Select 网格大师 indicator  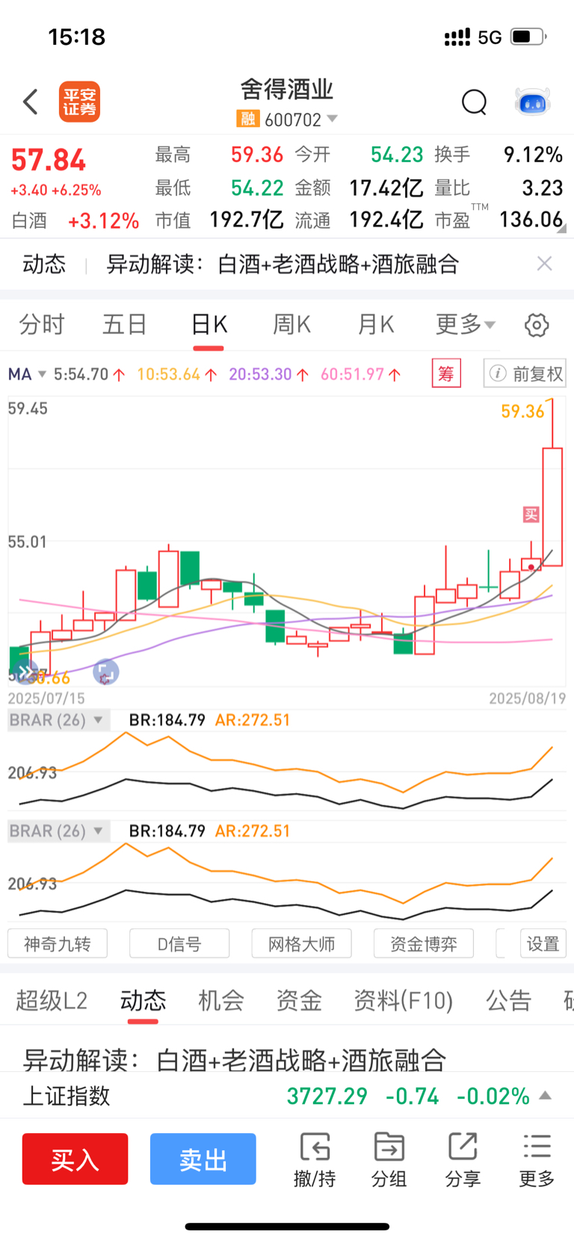pyautogui.click(x=302, y=944)
